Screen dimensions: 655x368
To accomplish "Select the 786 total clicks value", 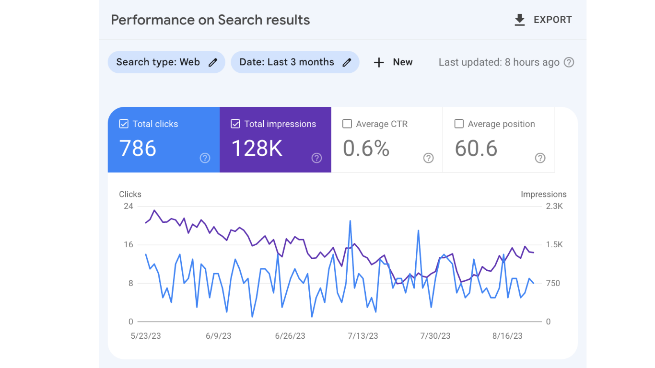I will coord(138,149).
